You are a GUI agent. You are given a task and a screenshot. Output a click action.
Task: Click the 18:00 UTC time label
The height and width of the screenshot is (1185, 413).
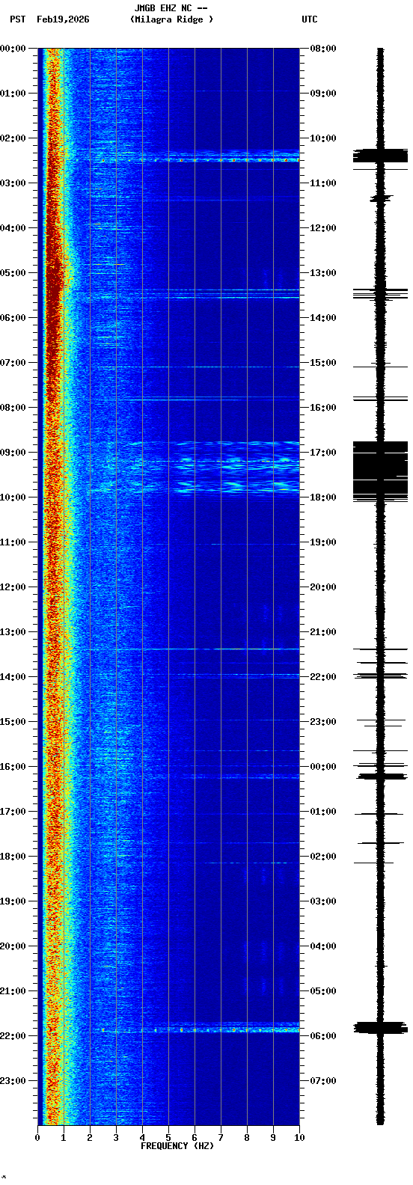322,497
